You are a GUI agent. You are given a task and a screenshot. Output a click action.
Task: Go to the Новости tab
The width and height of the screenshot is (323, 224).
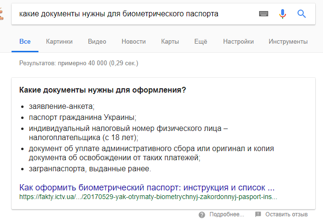pyautogui.click(x=134, y=42)
